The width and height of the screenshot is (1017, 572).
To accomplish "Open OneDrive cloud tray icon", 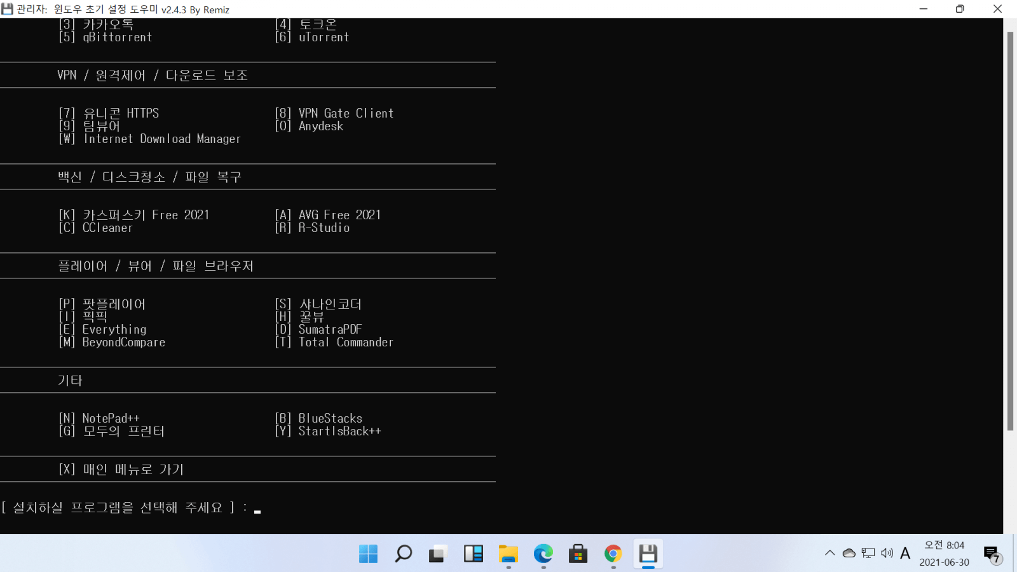I will tap(849, 553).
